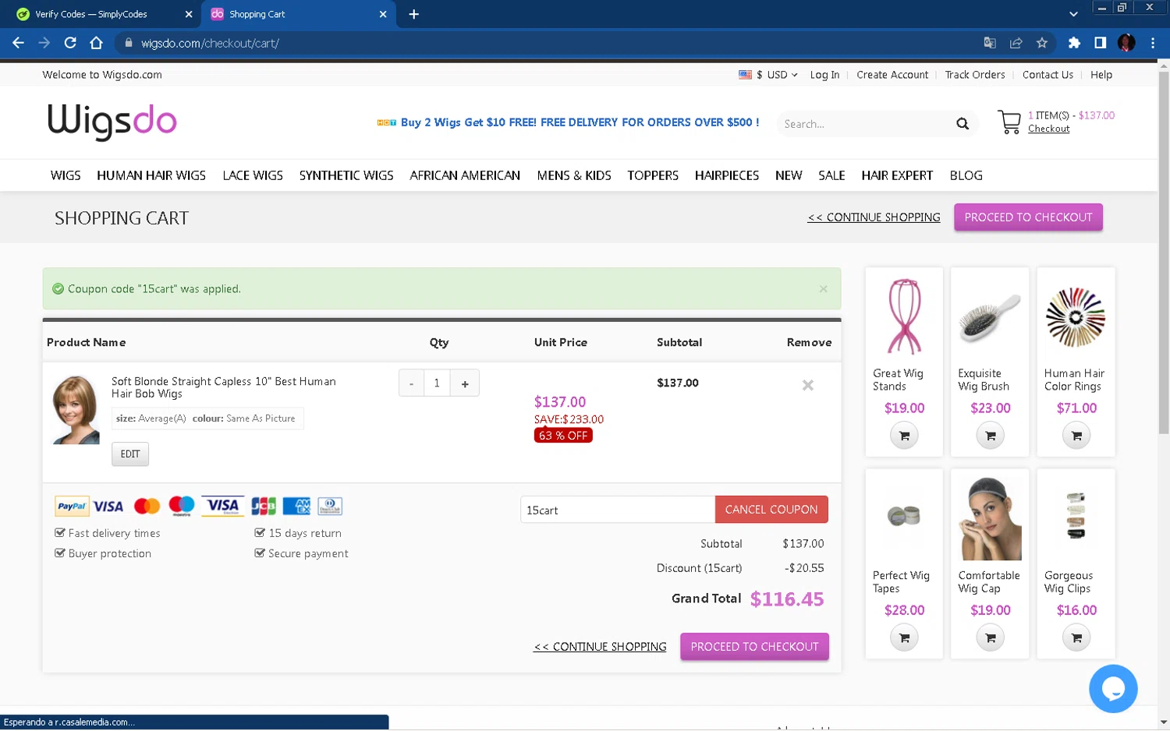Add Comfortable Wig Cap to cart
1170x731 pixels.
click(991, 637)
